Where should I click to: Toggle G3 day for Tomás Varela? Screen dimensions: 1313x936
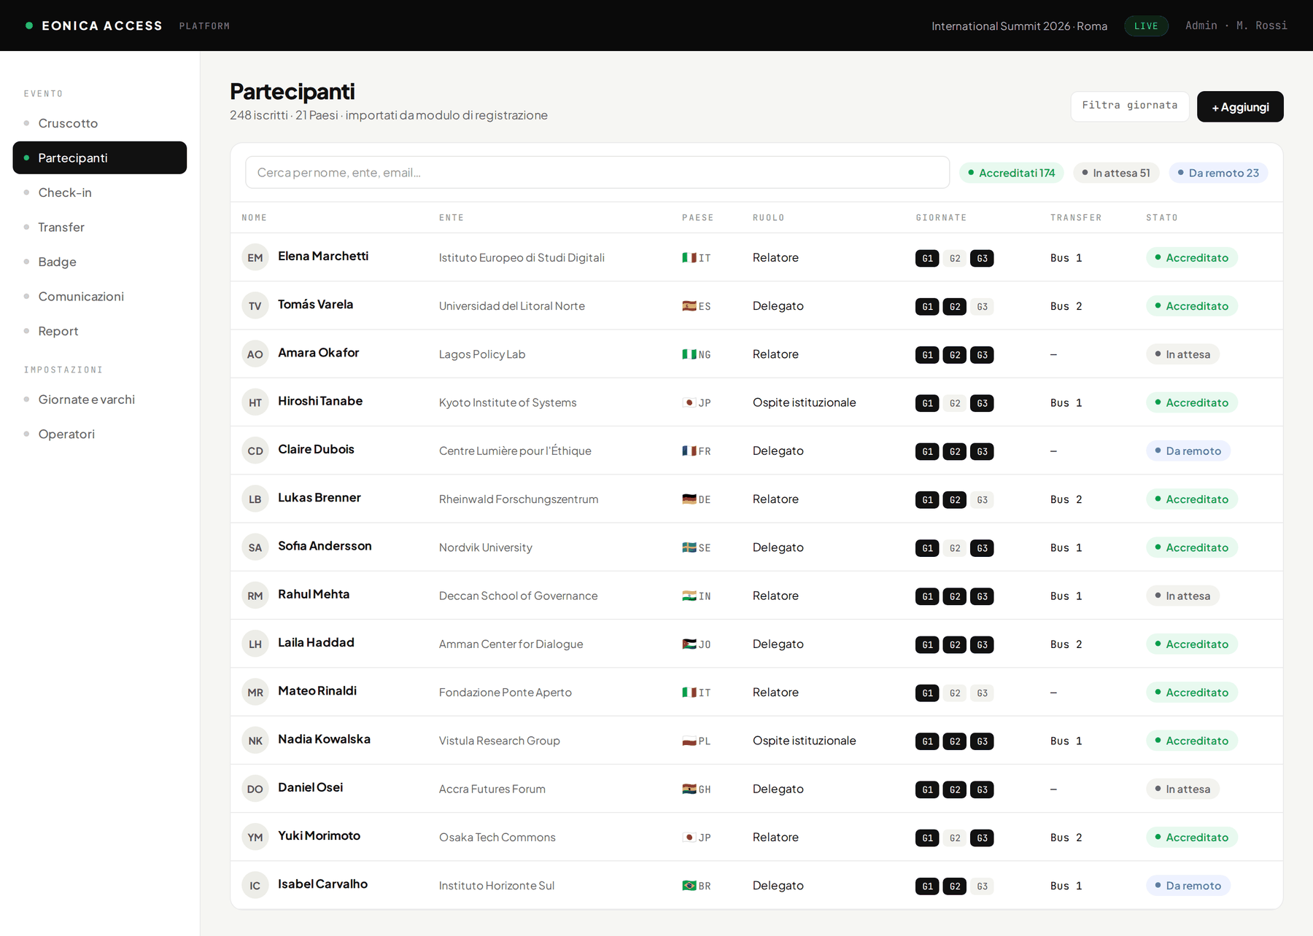[982, 306]
